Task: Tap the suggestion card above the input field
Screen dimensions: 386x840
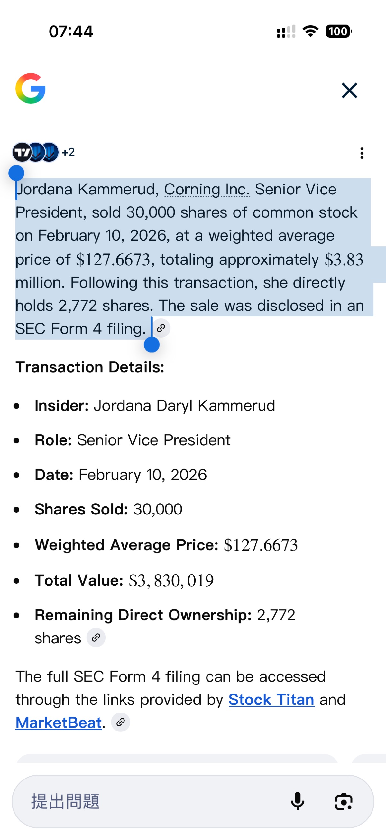Action: [x=177, y=759]
